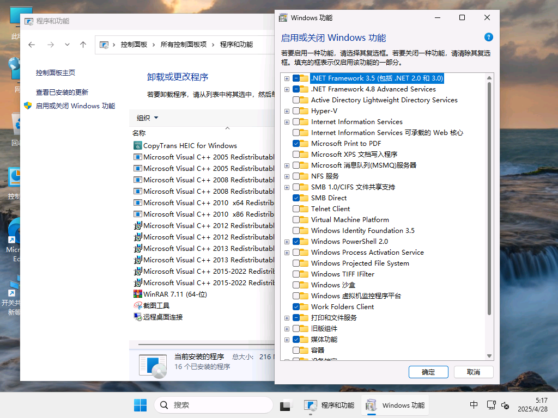The image size is (558, 418).
Task: Click the 名称 column header
Action: 139,133
